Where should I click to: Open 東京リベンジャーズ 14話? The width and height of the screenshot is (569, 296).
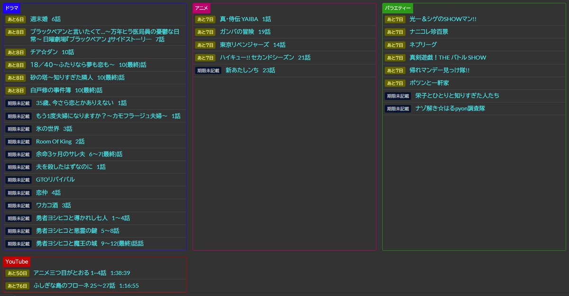tap(253, 45)
